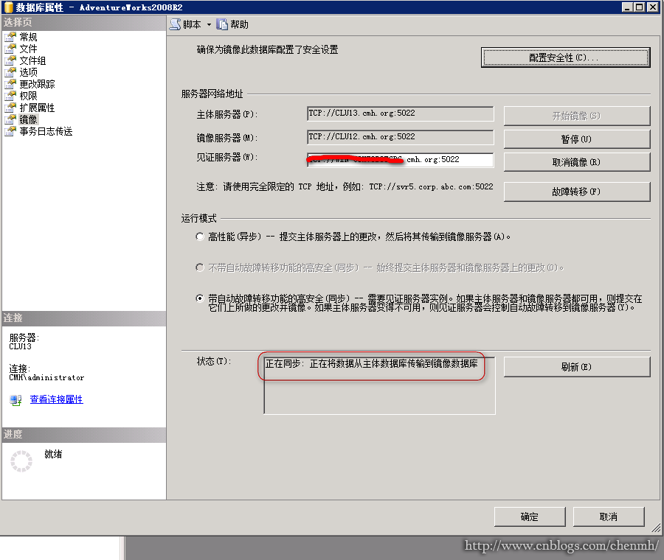Open the 选项 page

click(28, 72)
